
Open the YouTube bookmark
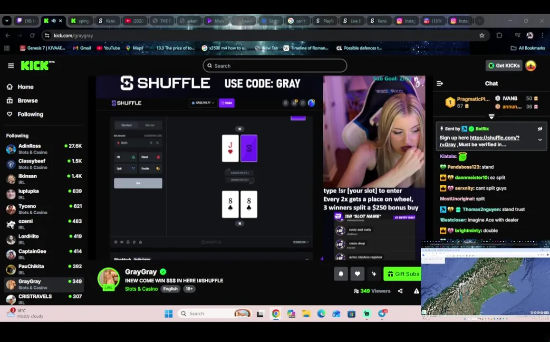(x=108, y=48)
